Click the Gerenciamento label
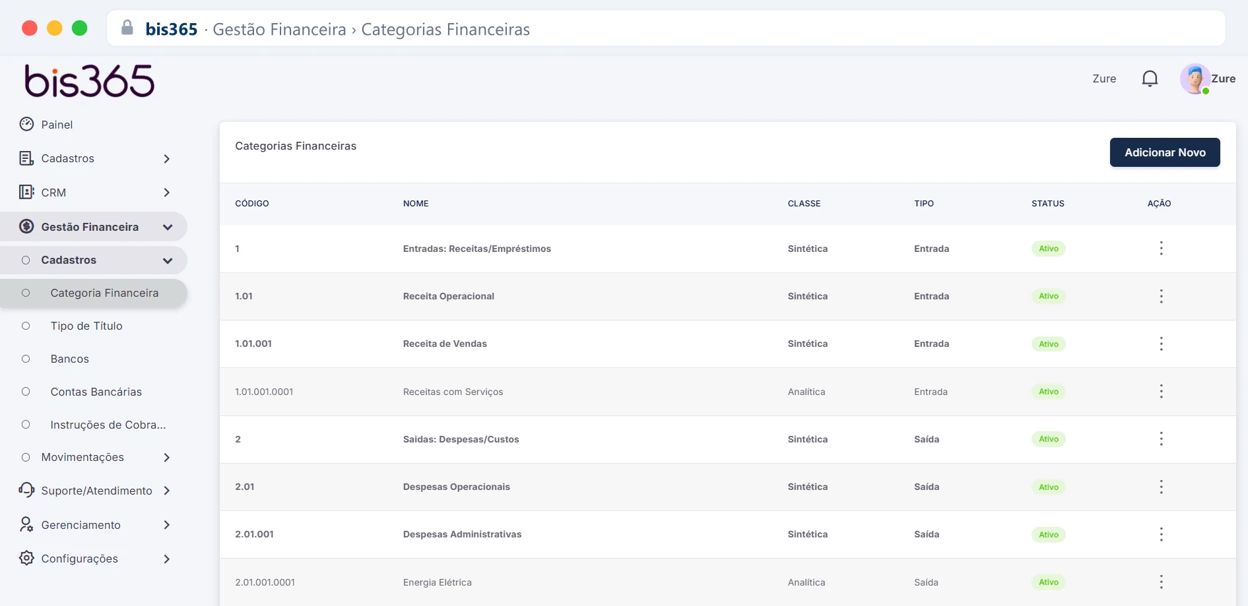Viewport: 1248px width, 606px height. [81, 525]
